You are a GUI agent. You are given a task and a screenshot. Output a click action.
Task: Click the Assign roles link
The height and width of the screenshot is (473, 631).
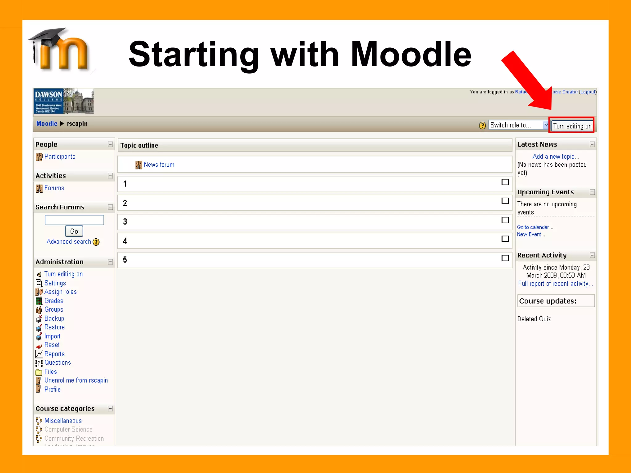coord(60,292)
